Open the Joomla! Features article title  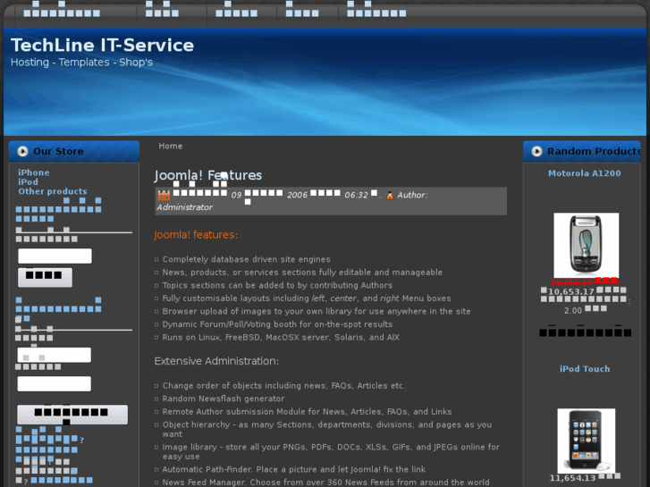pyautogui.click(x=207, y=175)
